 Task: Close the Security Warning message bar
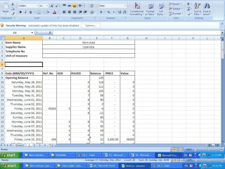(x=222, y=24)
